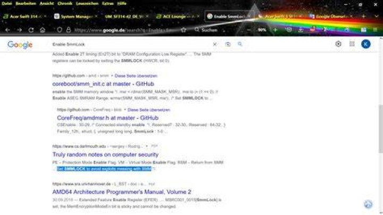Image resolution: width=383 pixels, height=215 pixels.
Task: Open the Datei menu
Action: point(6,3)
